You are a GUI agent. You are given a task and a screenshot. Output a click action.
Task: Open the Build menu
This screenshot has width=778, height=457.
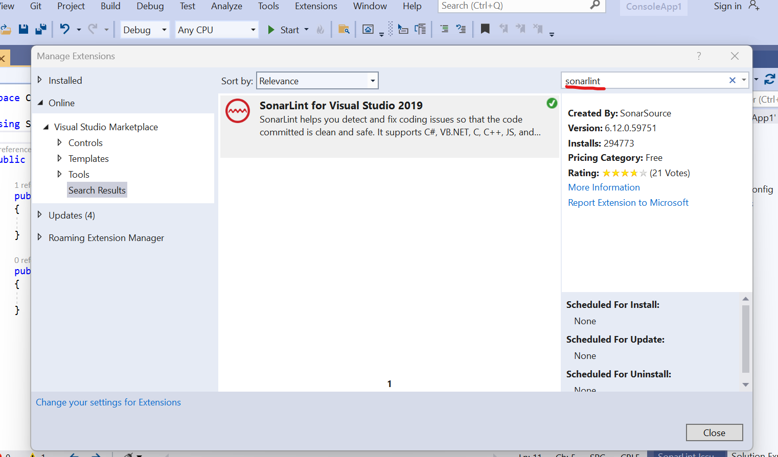[x=110, y=6]
